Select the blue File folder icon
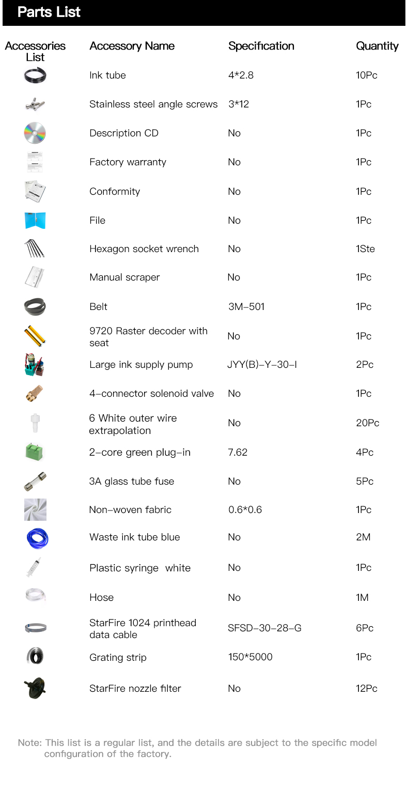Viewport: 408px width, 807px height. [35, 221]
